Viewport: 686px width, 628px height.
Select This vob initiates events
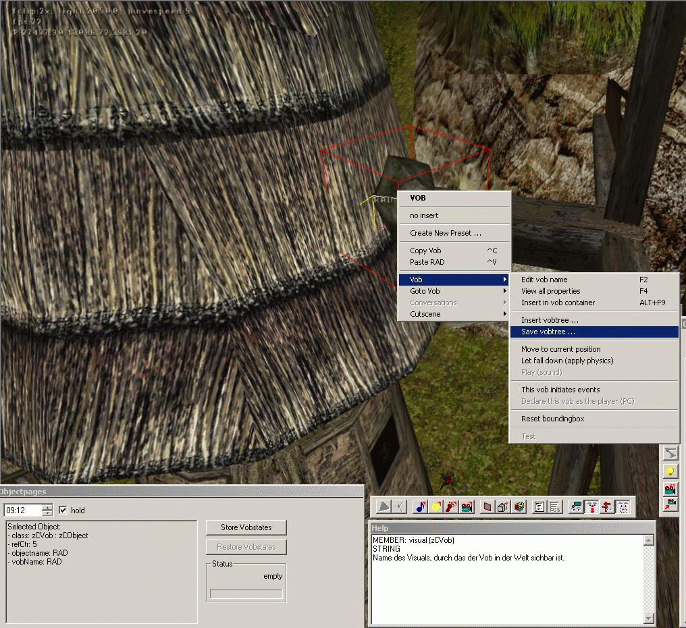(594, 390)
